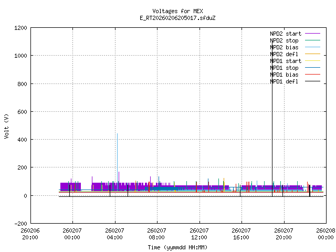
Task: Click the 260207 12:00 x-axis tick label
Action: 199,234
